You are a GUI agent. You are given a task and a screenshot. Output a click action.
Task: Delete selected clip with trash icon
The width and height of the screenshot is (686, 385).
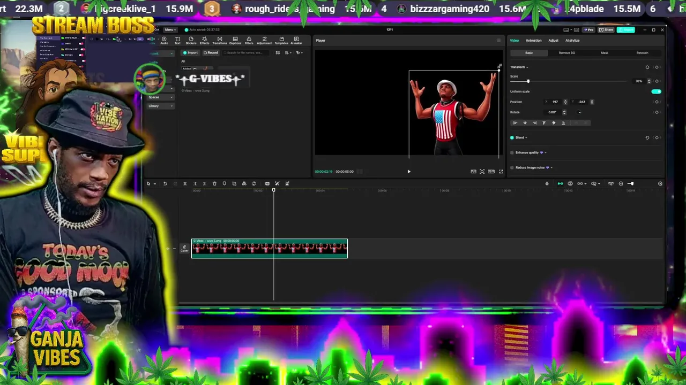click(214, 183)
